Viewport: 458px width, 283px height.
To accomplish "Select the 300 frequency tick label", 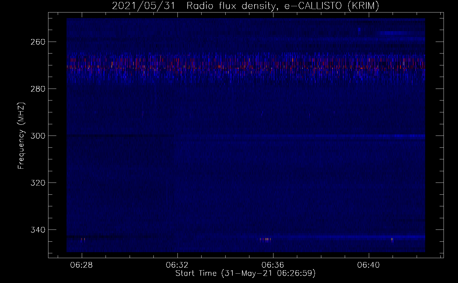I will 38,136.
